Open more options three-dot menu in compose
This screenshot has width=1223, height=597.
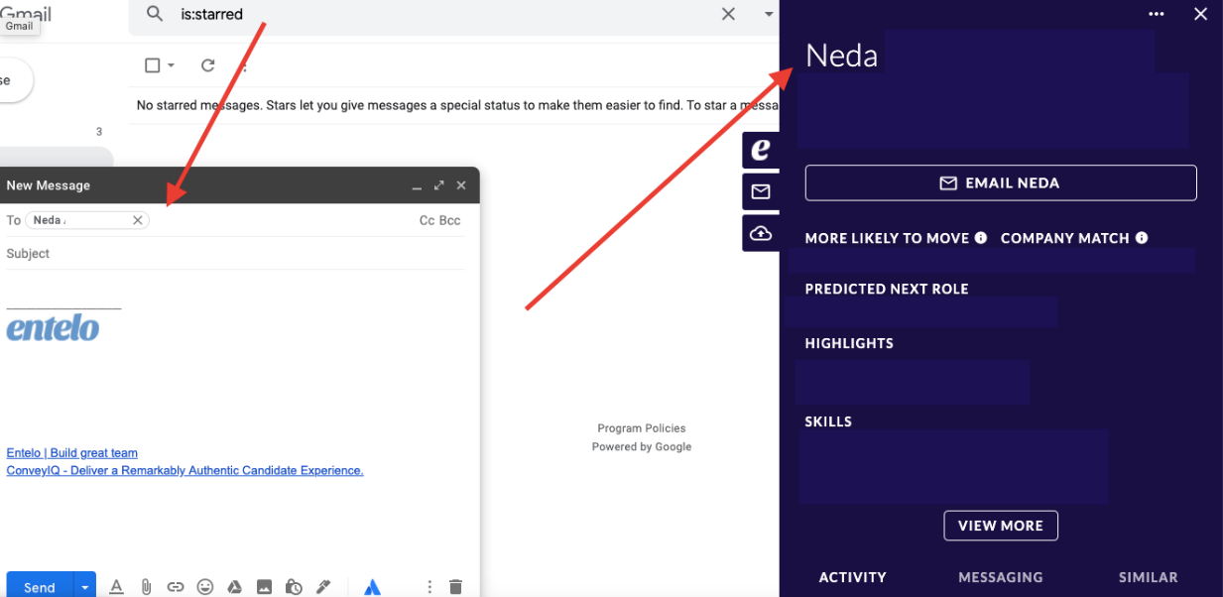click(429, 586)
